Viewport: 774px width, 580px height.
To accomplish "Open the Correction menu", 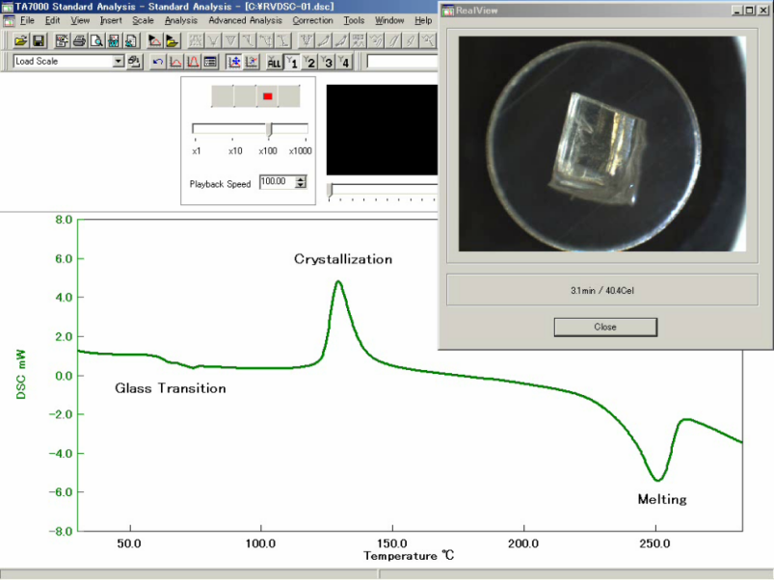I will (312, 20).
